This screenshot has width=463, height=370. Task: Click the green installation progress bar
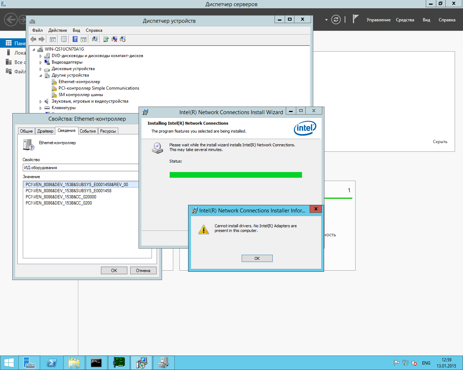click(235, 175)
